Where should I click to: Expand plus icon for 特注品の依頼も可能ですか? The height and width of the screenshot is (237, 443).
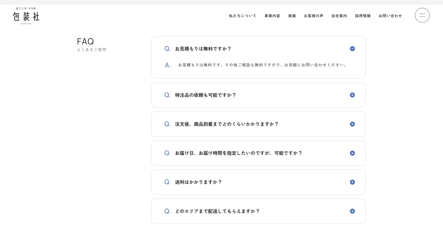[352, 95]
